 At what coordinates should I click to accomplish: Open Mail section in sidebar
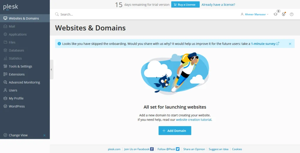[x=25, y=26]
